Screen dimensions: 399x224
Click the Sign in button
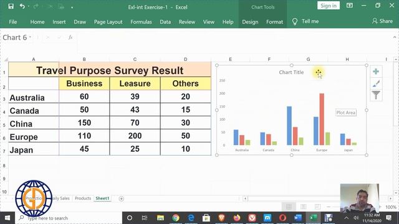point(329,6)
